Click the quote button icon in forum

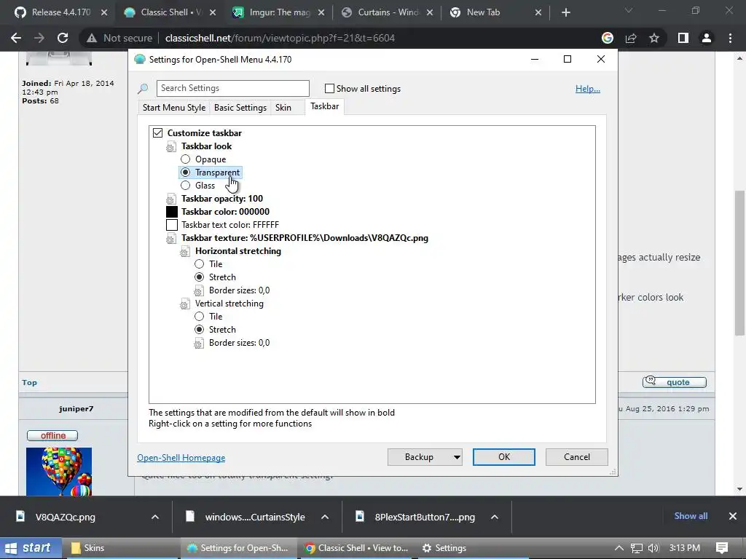pyautogui.click(x=674, y=381)
